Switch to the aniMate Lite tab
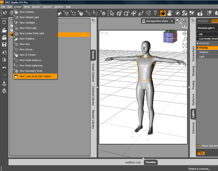Image resolution: width=218 pixels, height=171 pixels. 133,162
